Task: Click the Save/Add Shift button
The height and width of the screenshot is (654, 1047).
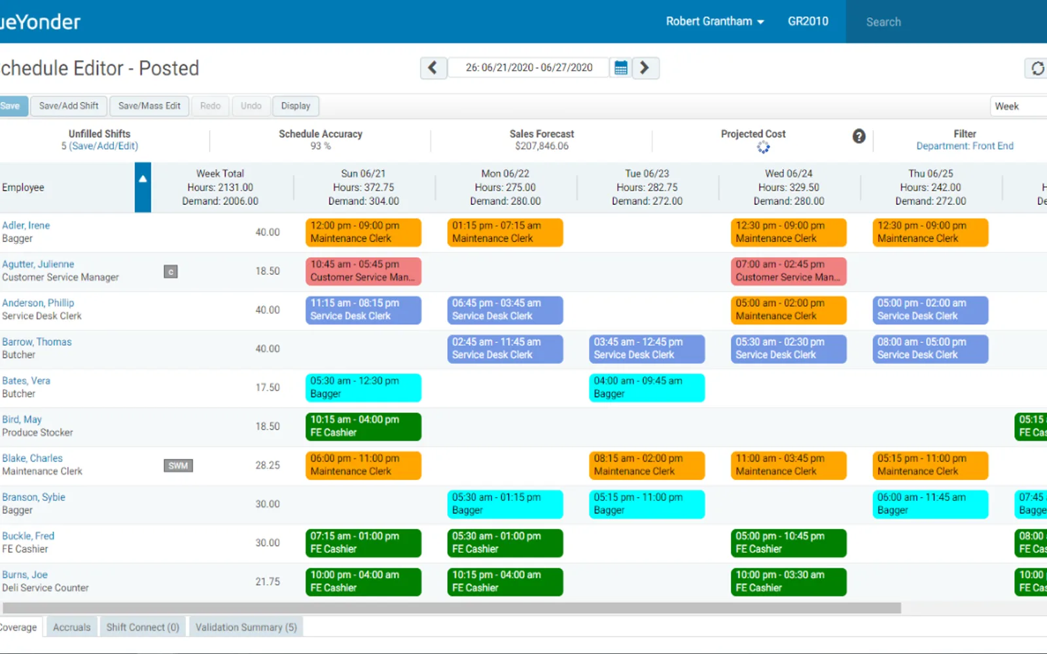Action: (x=69, y=106)
